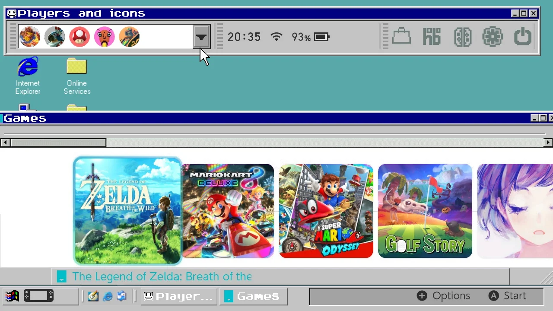The image size is (553, 311).
Task: Click the Games window resize grip
Action: tap(547, 278)
